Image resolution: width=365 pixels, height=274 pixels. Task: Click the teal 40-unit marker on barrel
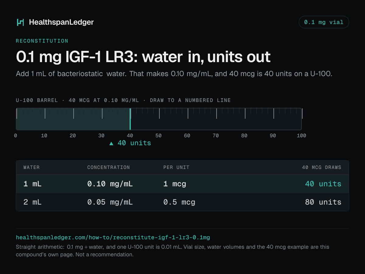(x=130, y=119)
